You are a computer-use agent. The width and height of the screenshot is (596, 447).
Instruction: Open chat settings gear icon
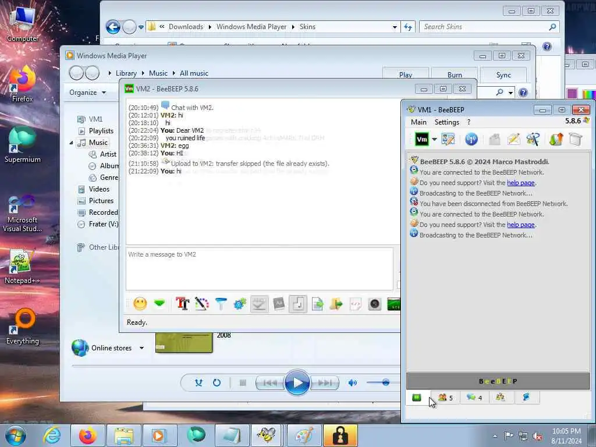[240, 304]
